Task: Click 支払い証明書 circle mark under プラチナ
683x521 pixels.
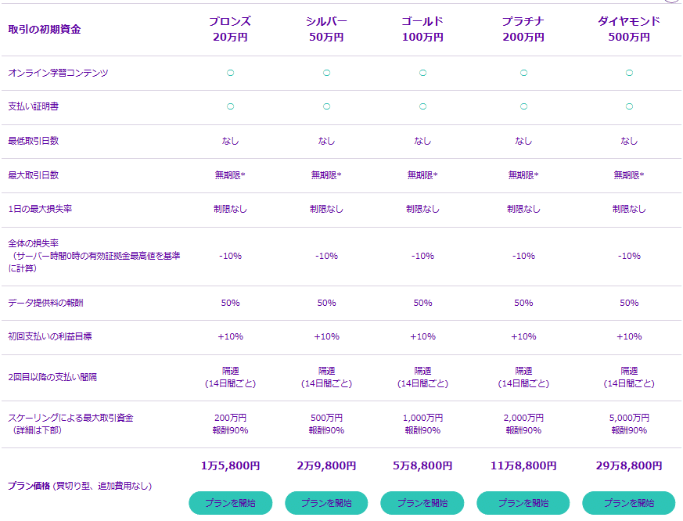Action: pos(523,106)
